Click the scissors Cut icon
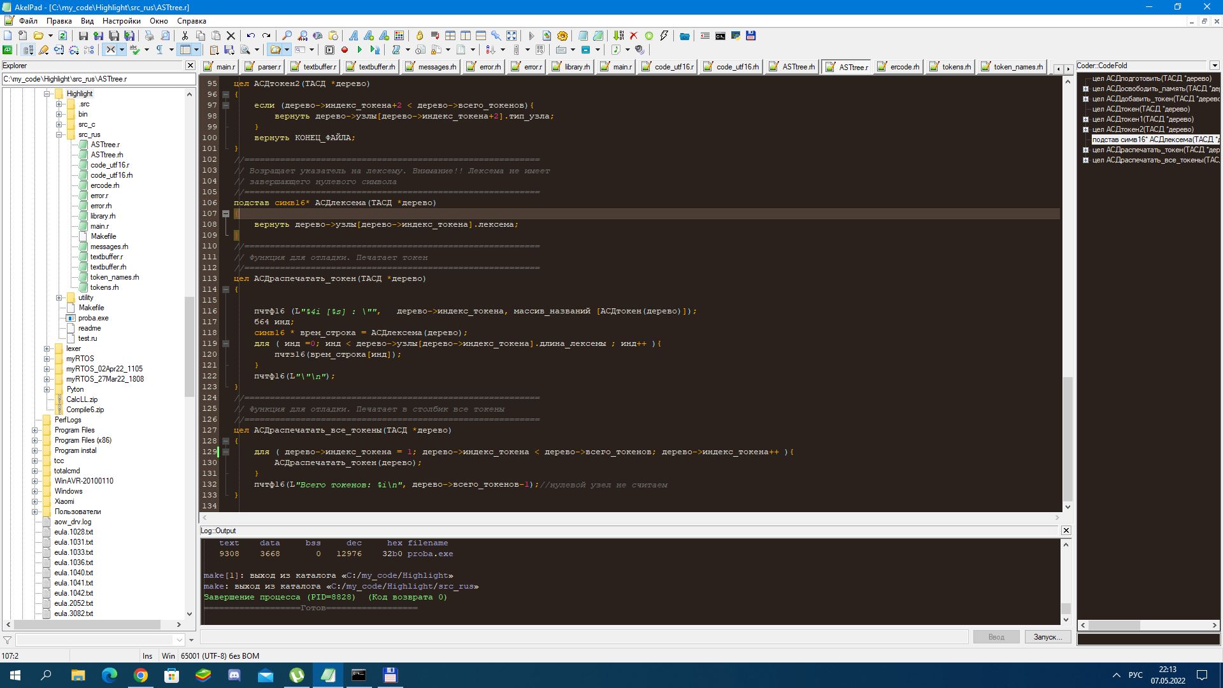 click(x=185, y=36)
